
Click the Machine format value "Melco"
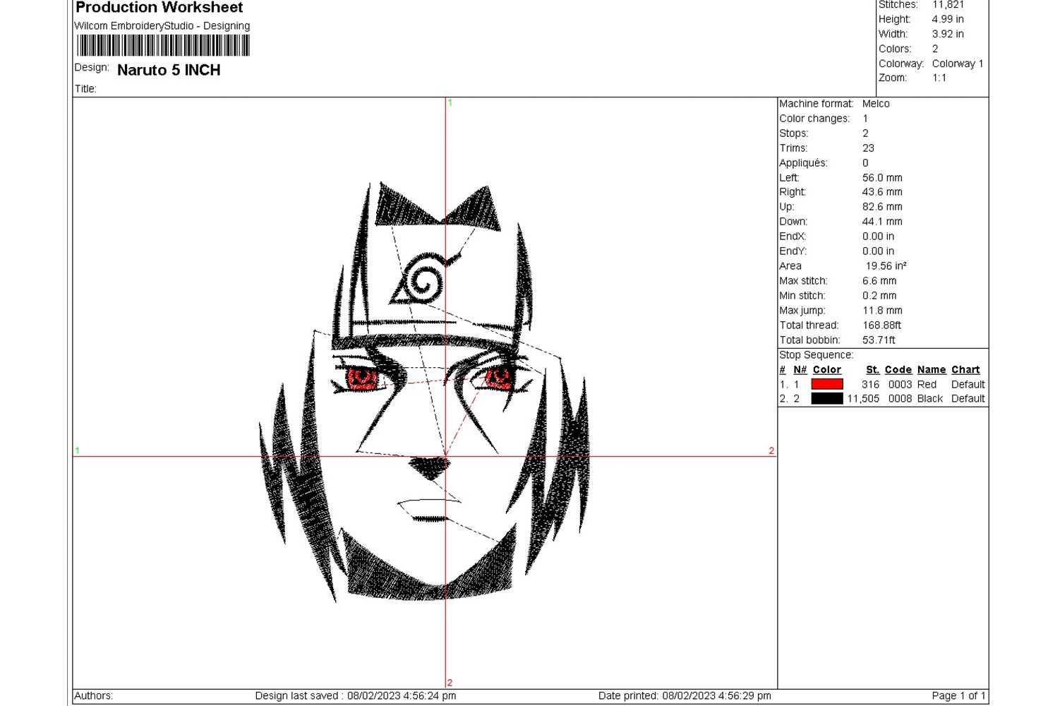point(876,104)
